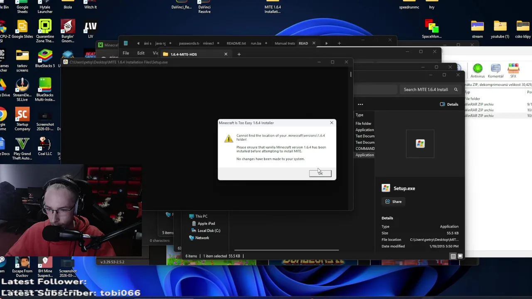Open SpaceMonger desktop shortcut
532x299 pixels.
click(431, 29)
